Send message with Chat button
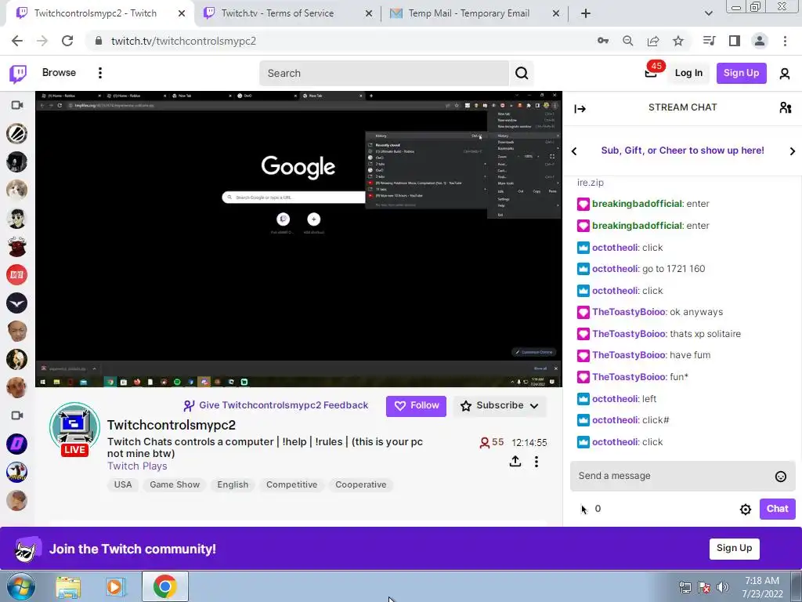Viewport: 802px width, 602px height. [777, 509]
